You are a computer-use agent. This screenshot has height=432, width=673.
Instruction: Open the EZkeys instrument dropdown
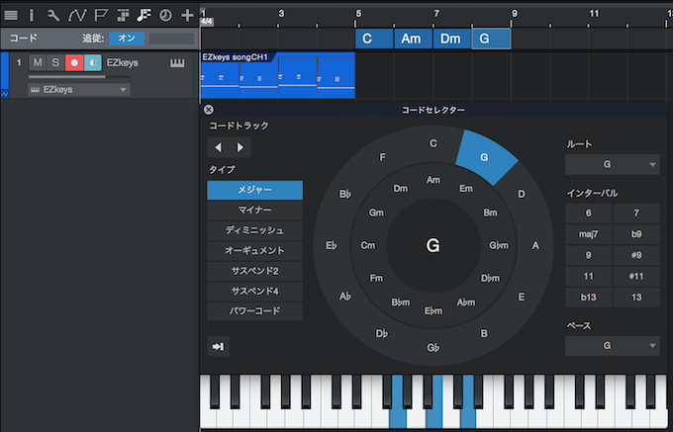click(79, 90)
